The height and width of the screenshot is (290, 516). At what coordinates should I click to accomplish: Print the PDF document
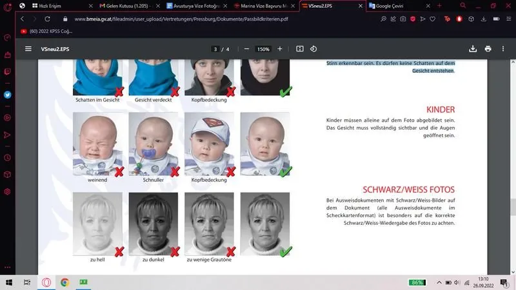click(488, 49)
